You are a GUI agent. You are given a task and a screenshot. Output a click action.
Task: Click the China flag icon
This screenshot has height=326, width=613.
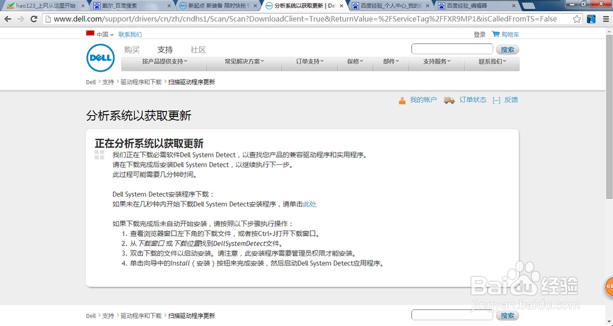click(90, 34)
